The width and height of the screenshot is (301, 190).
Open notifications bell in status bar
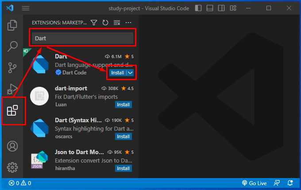290,183
